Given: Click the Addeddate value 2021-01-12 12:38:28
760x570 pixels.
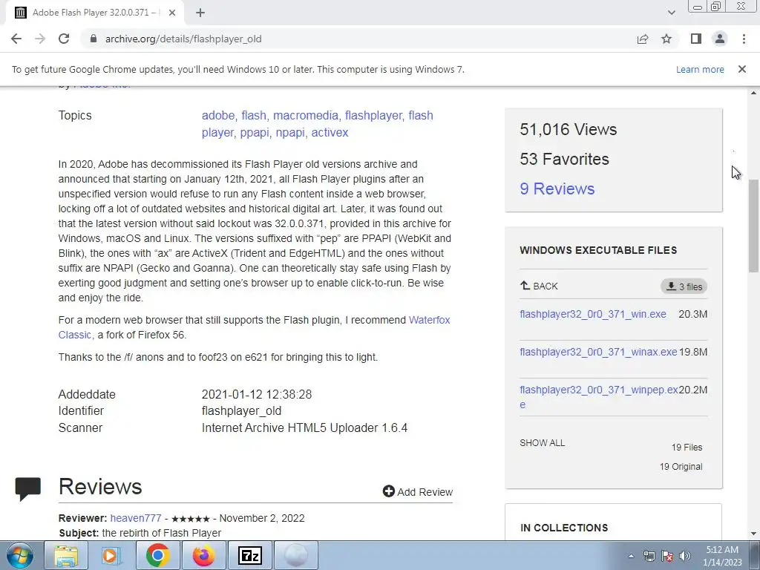Looking at the screenshot, I should pos(257,395).
